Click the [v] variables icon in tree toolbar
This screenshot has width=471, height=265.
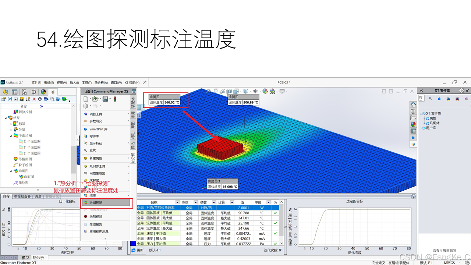[x=10, y=99]
